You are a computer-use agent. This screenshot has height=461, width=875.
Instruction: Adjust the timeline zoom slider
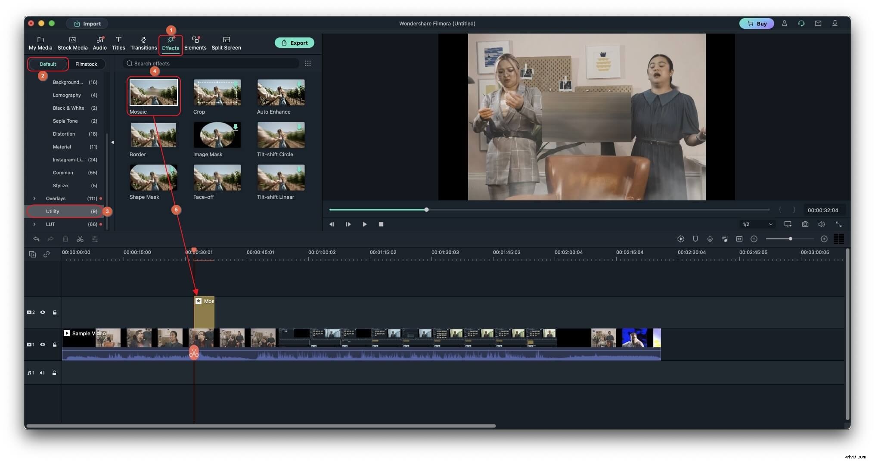pyautogui.click(x=791, y=239)
